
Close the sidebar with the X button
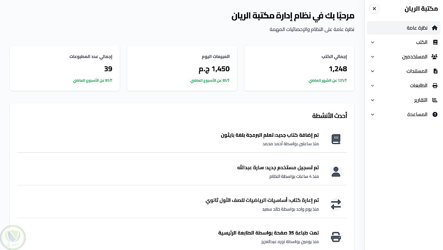tap(374, 8)
